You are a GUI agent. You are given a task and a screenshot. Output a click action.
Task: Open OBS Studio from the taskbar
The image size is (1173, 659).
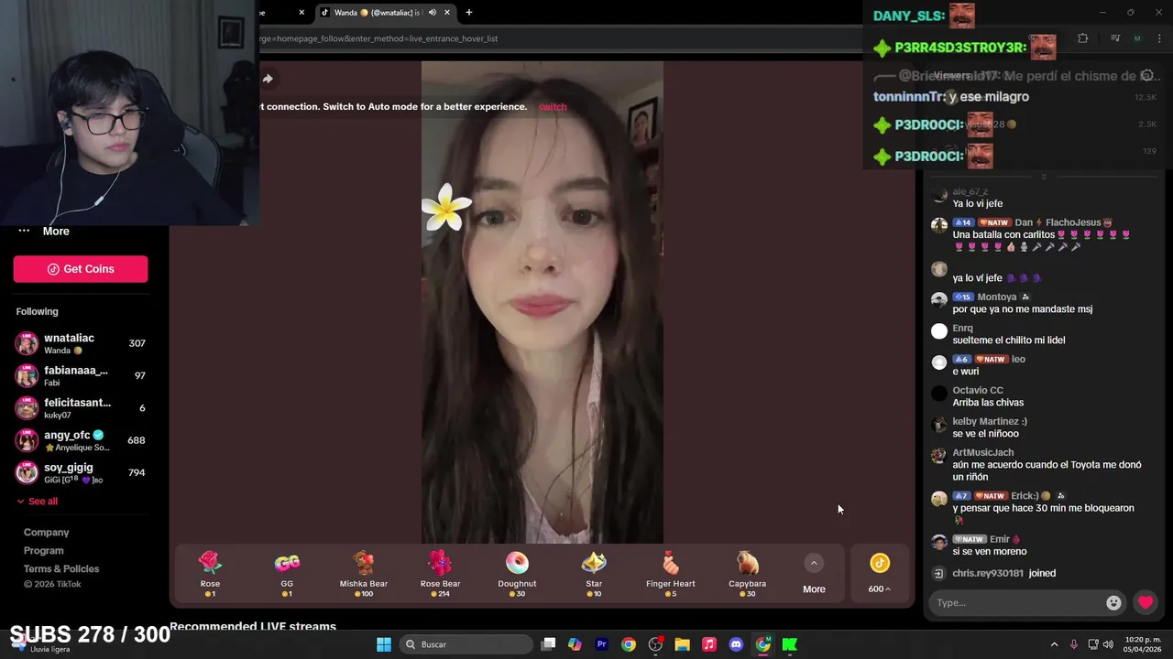[x=655, y=644]
